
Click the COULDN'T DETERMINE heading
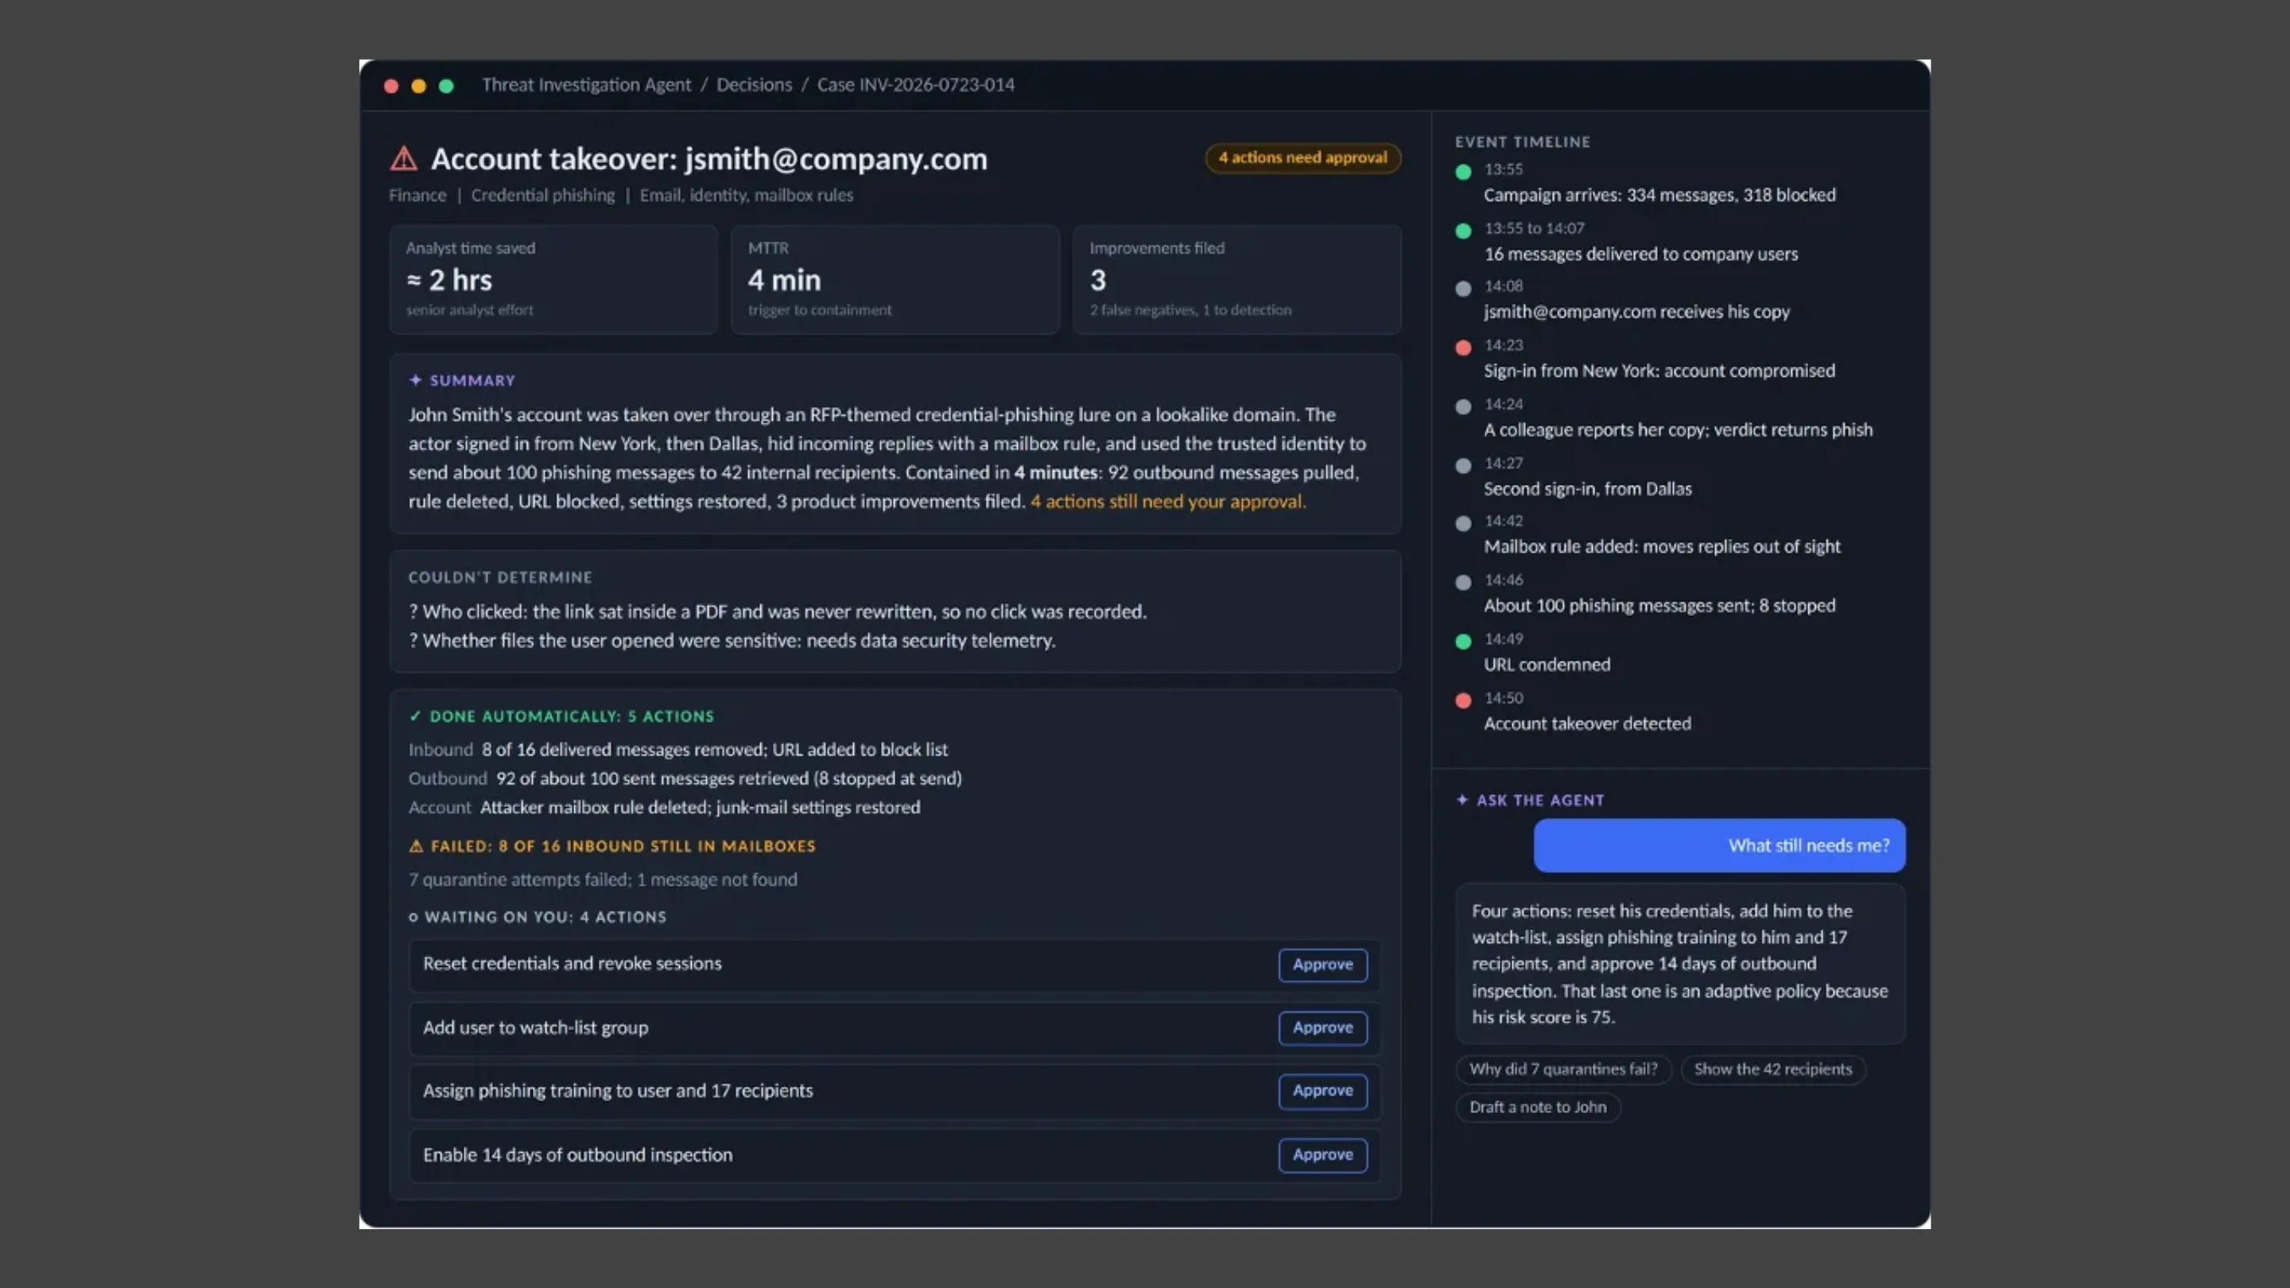coord(499,578)
